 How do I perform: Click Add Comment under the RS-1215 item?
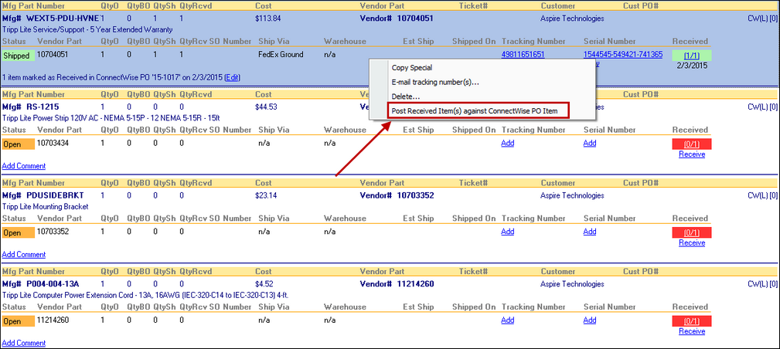(24, 166)
